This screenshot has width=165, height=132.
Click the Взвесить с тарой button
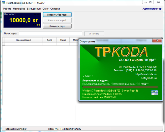57,21
